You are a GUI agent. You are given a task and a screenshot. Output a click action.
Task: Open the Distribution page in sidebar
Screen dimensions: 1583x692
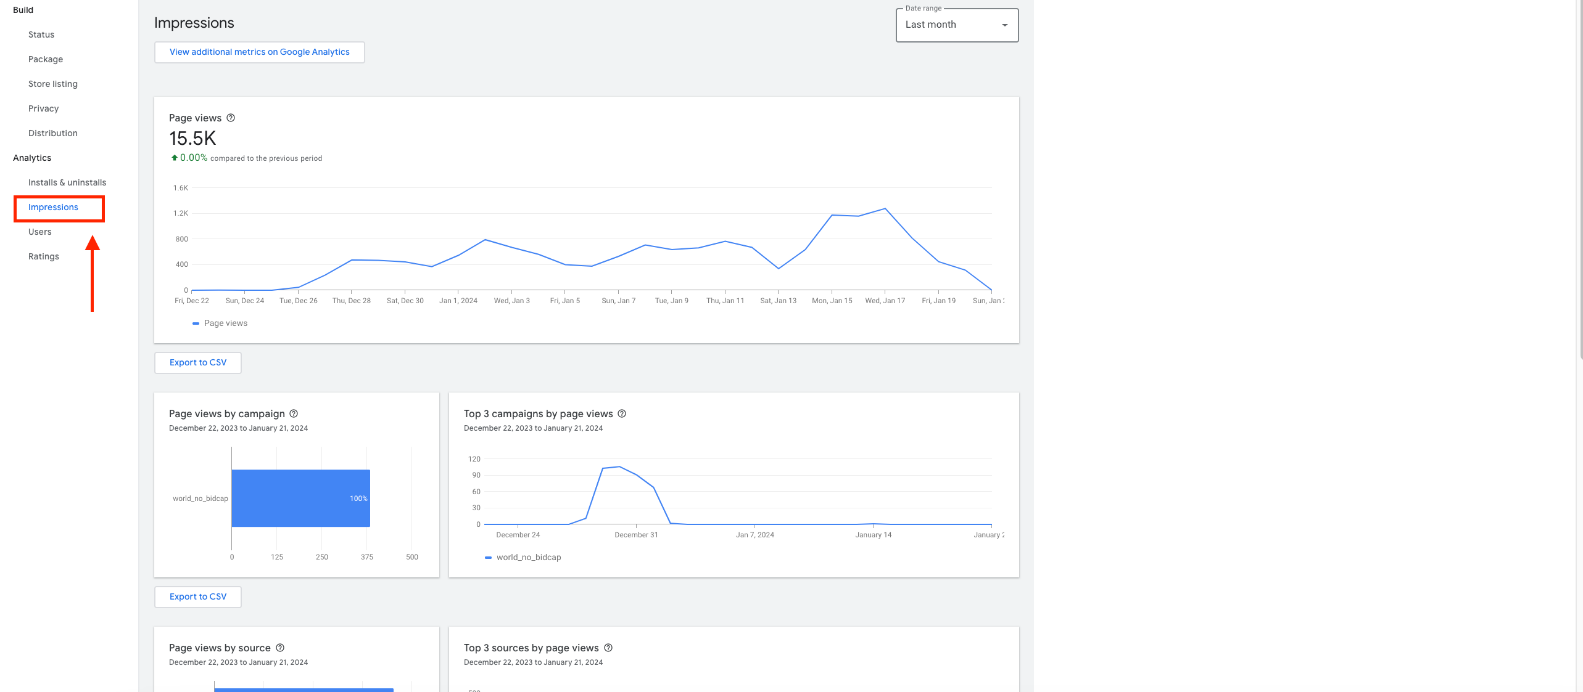tap(53, 133)
